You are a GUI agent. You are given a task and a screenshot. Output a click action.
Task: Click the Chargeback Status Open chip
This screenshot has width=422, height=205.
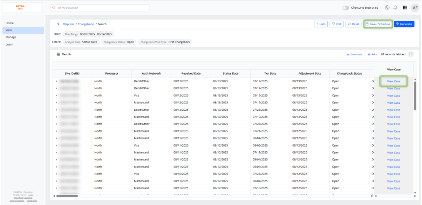(119, 42)
